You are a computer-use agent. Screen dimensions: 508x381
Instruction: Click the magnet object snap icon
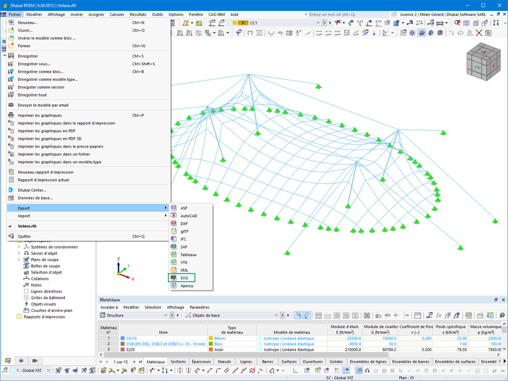point(367,370)
